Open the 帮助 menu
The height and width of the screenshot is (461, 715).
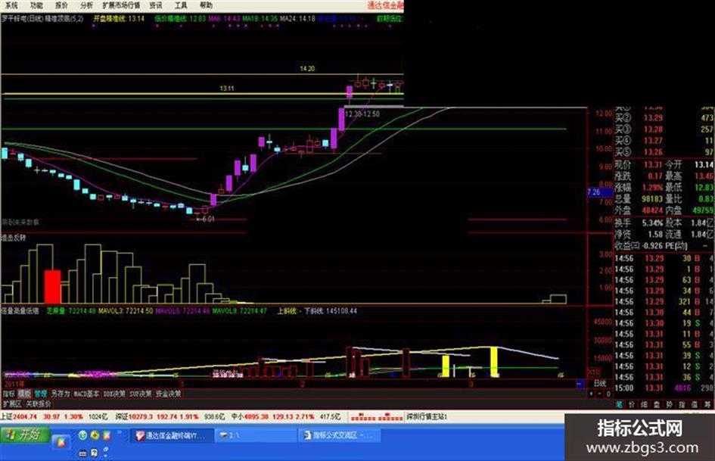206,5
